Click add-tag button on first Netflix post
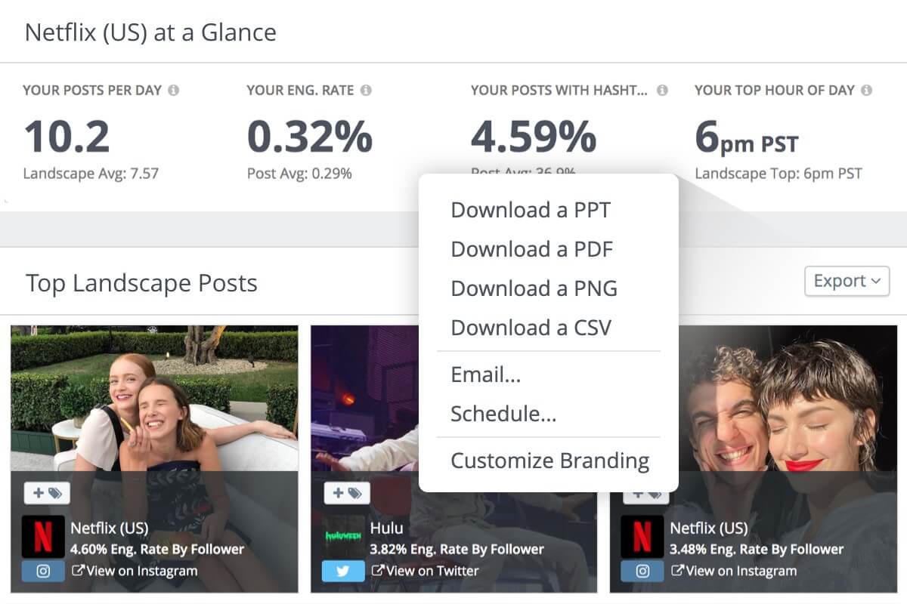Screen dimensions: 907x604 [x=47, y=494]
